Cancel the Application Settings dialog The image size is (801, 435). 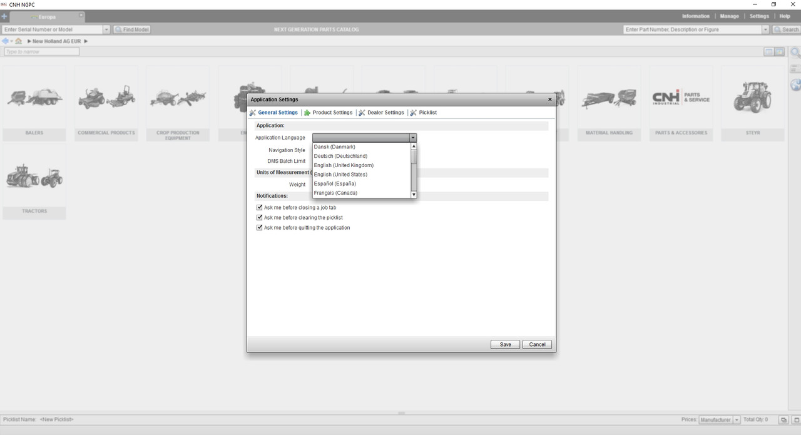click(538, 344)
